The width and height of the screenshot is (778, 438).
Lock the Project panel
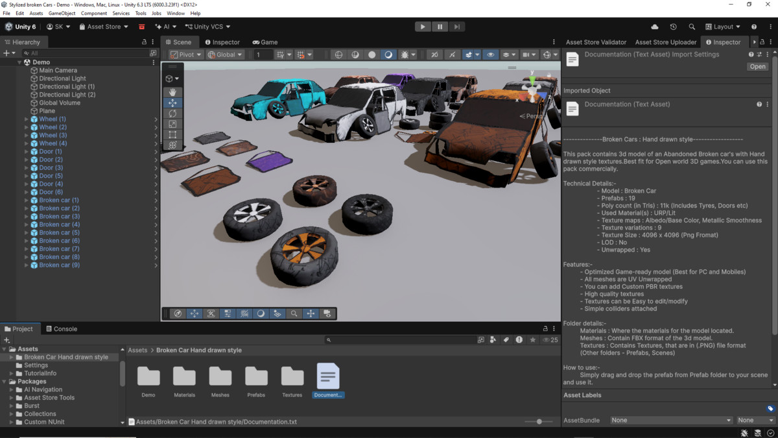tap(545, 329)
